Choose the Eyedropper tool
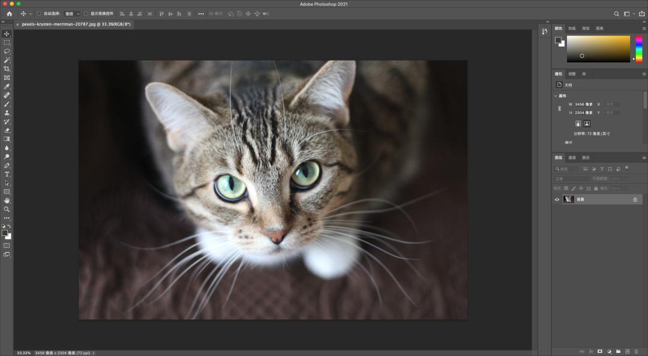Screen dimensions: 648x356 [x=7, y=86]
